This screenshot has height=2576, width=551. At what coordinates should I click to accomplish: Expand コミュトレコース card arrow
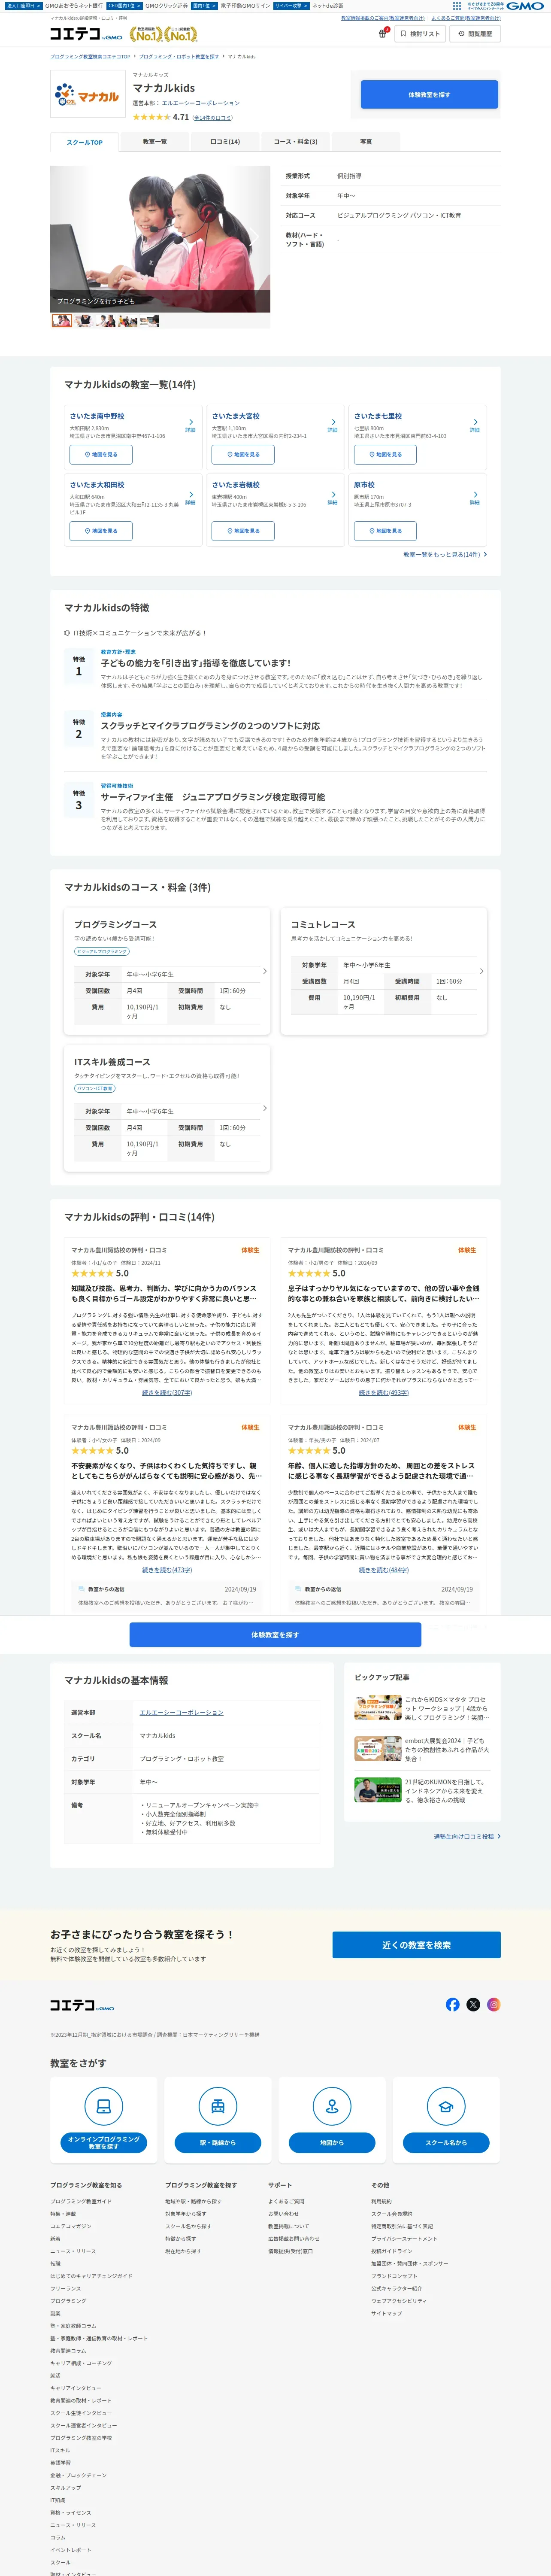(481, 971)
